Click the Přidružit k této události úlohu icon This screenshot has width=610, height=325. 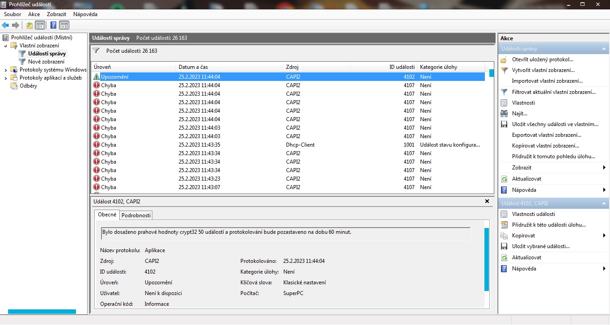[x=504, y=225]
